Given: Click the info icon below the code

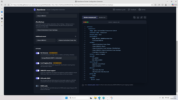Looking at the screenshot, I should 83,85.
